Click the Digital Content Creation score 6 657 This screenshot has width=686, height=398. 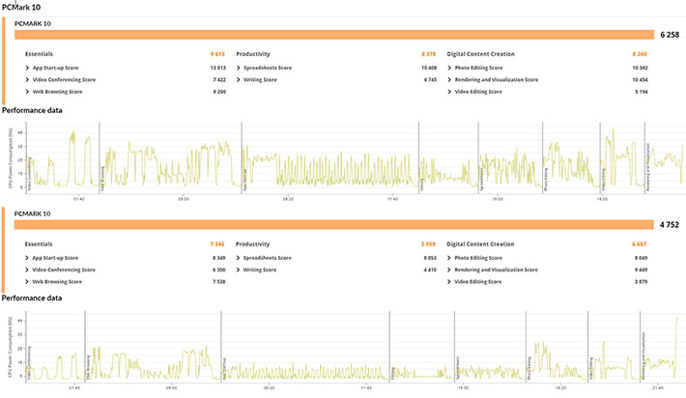640,244
